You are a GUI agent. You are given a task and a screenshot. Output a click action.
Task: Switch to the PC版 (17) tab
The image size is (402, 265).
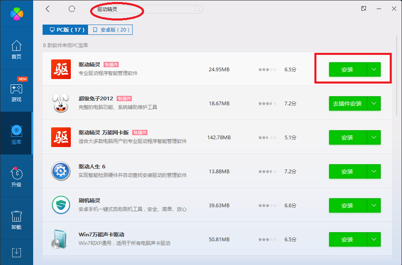click(x=65, y=30)
